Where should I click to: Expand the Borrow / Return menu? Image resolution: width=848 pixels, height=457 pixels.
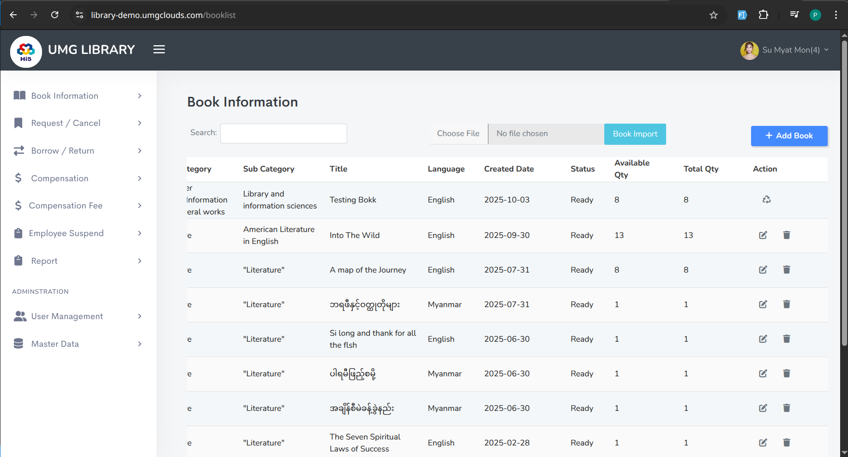(x=78, y=151)
